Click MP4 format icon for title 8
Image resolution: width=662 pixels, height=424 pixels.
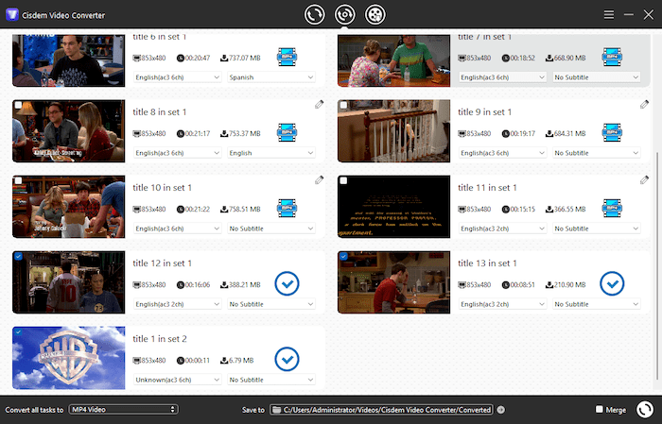click(287, 133)
